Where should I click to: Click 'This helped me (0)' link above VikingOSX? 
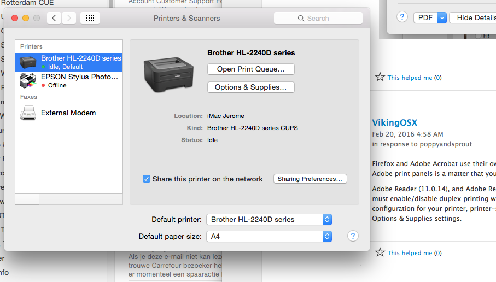415,78
